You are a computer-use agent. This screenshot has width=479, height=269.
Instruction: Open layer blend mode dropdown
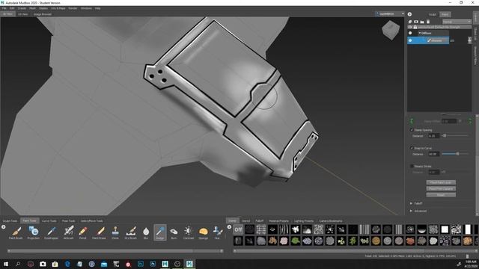457,22
